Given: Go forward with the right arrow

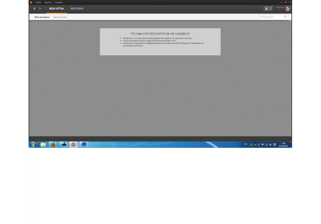Looking at the screenshot, I should [40, 9].
